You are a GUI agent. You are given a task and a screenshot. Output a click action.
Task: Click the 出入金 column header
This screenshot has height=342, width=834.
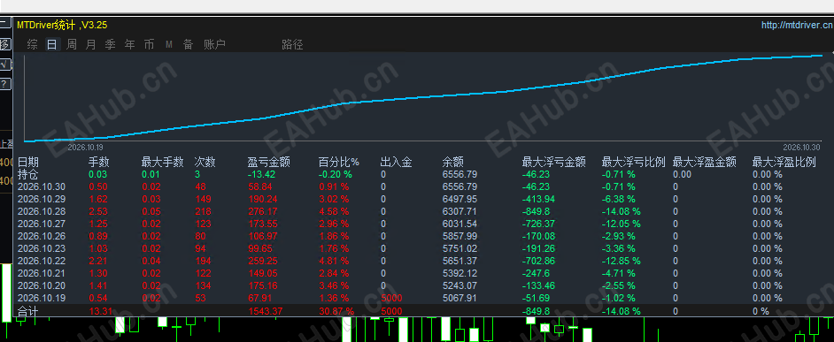pyautogui.click(x=397, y=162)
